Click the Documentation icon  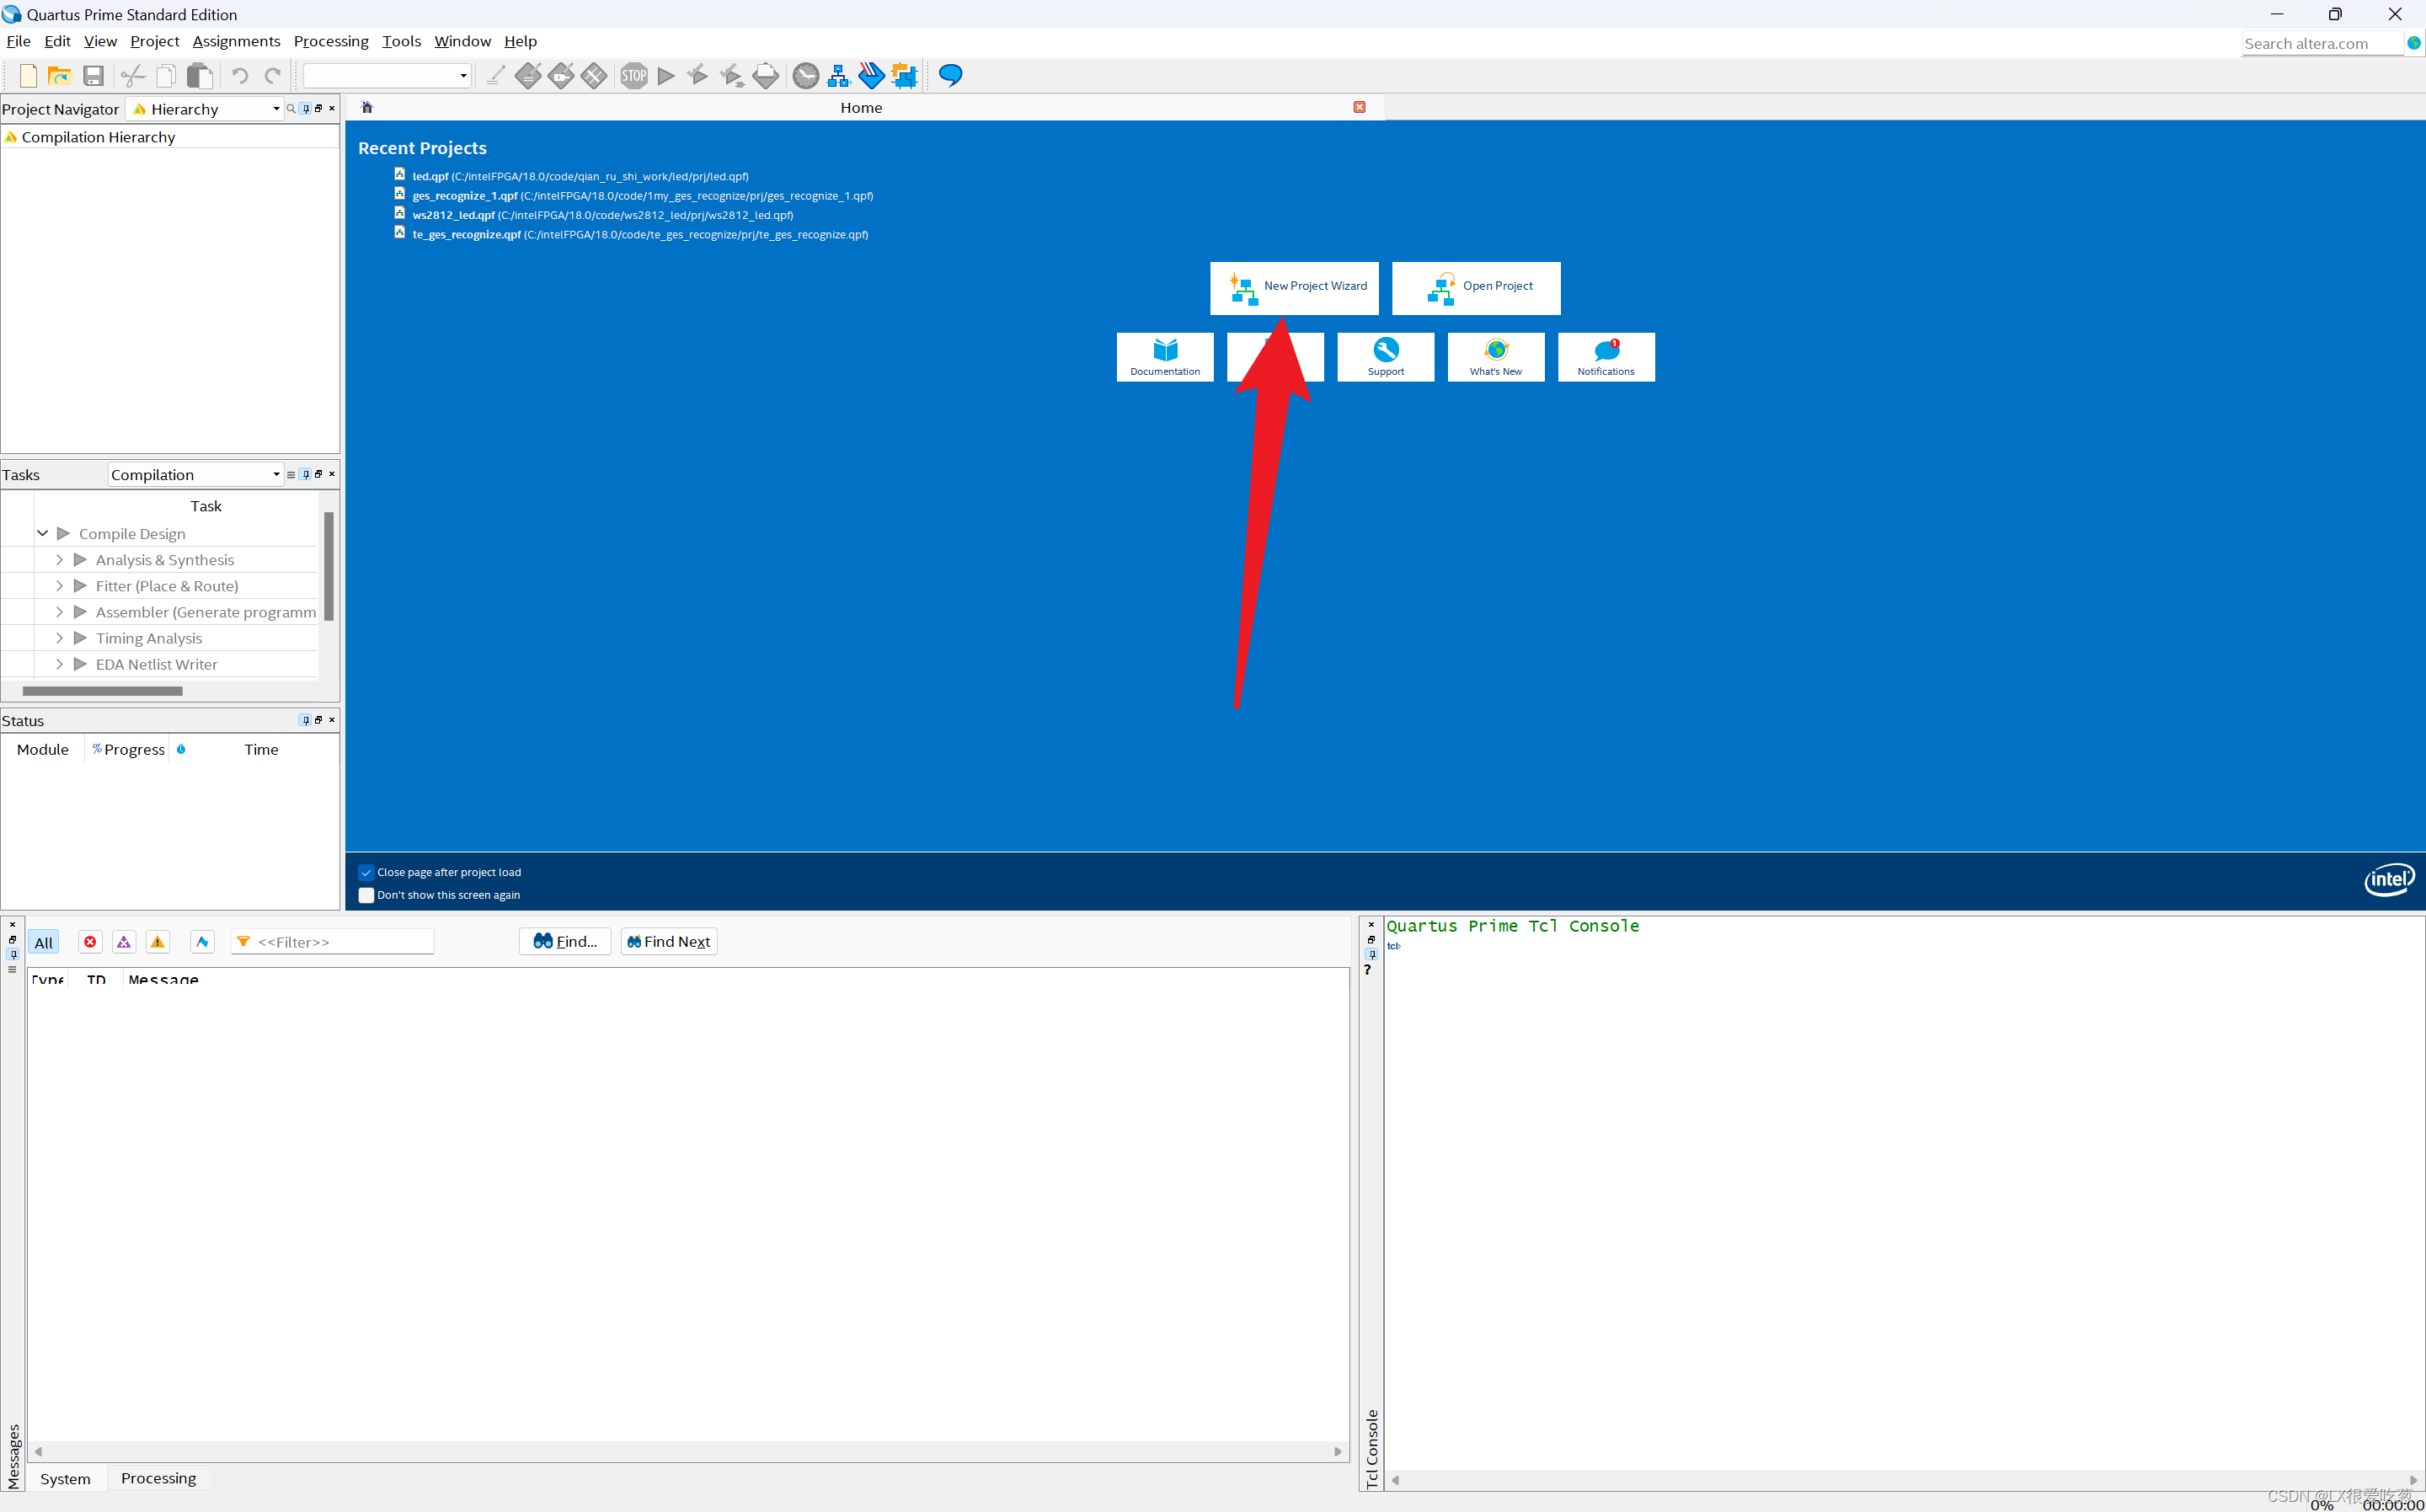point(1163,355)
